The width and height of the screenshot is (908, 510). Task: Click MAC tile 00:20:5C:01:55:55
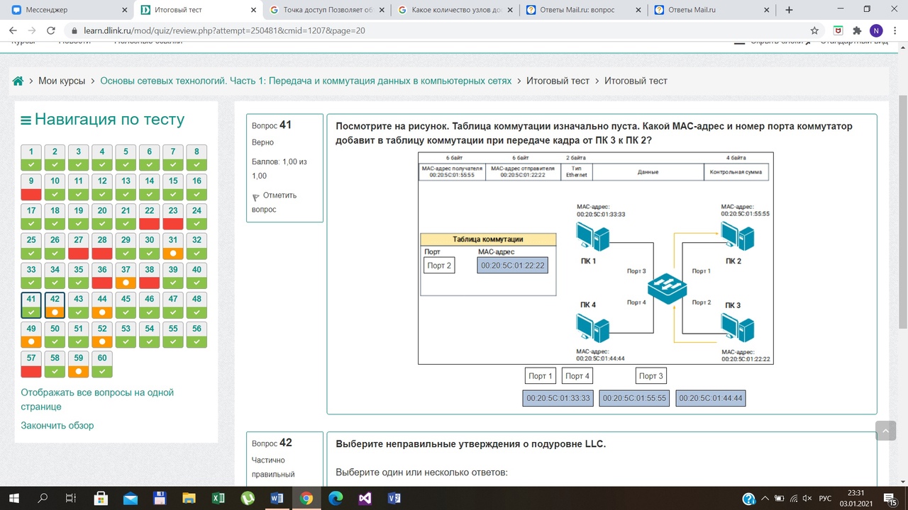pyautogui.click(x=634, y=398)
